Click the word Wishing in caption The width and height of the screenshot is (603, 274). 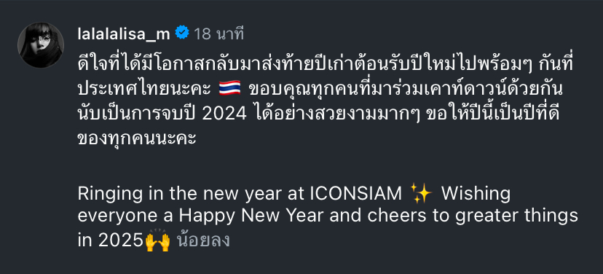point(476,195)
